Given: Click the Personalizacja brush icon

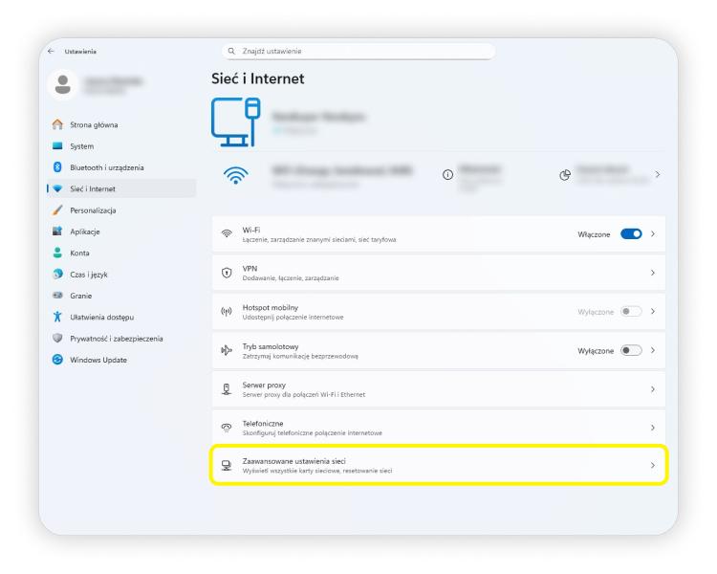Looking at the screenshot, I should pyautogui.click(x=57, y=210).
